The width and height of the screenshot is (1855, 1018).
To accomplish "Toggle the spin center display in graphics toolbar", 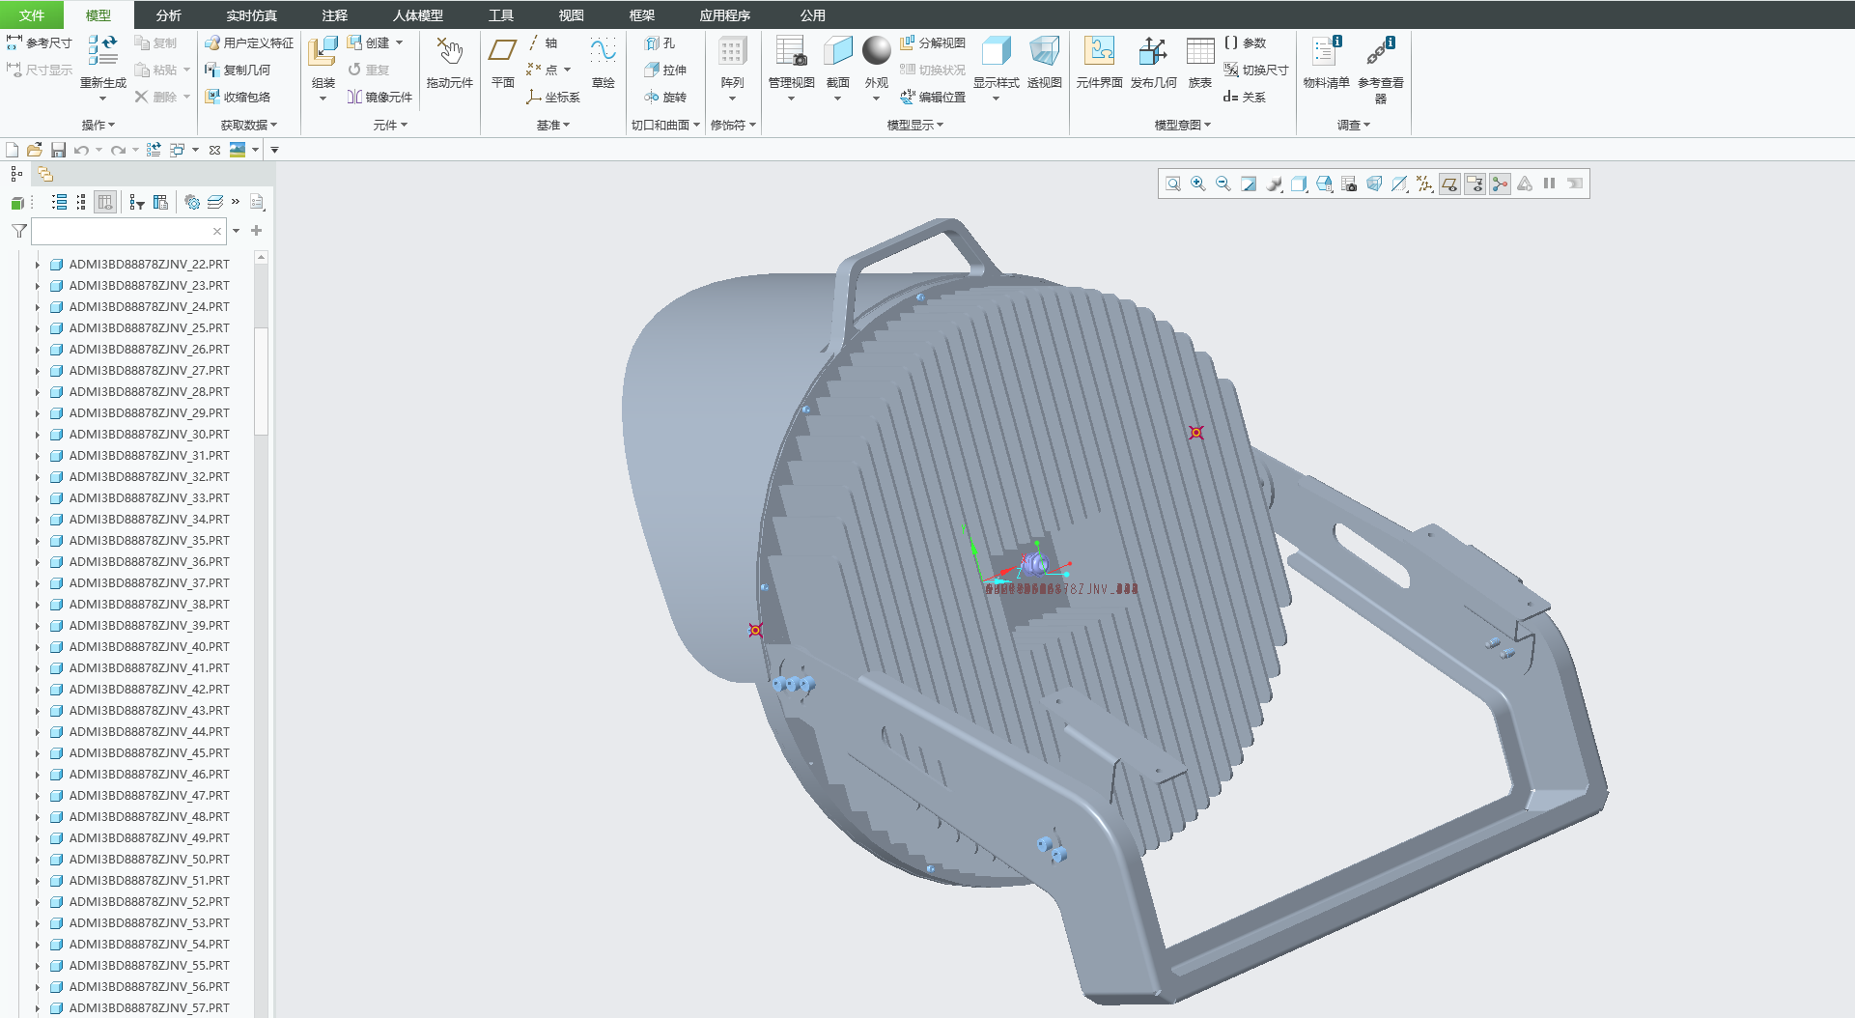I will click(x=1500, y=184).
